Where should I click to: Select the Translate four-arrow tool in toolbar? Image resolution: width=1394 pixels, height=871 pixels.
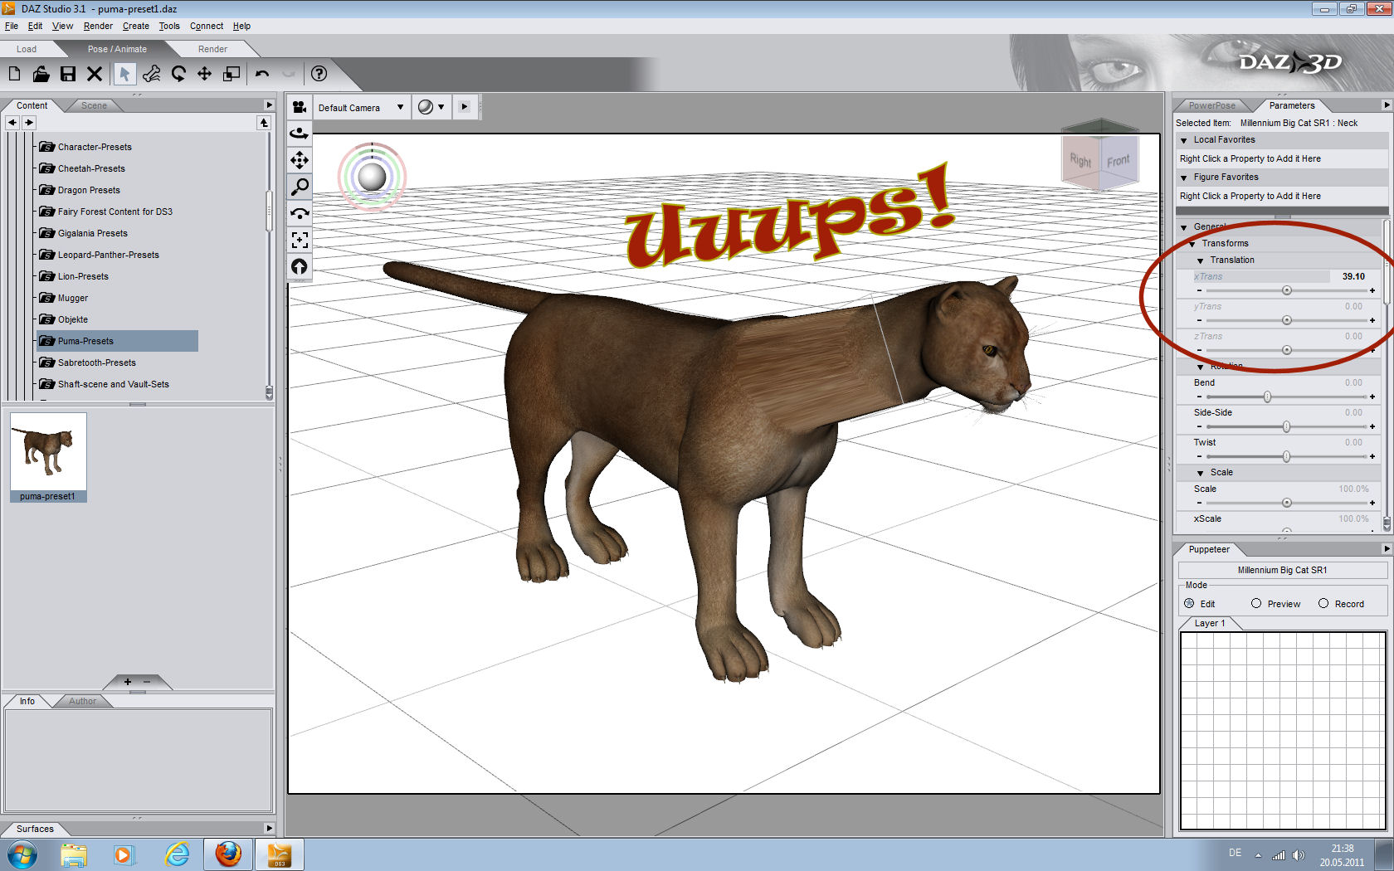click(x=204, y=74)
